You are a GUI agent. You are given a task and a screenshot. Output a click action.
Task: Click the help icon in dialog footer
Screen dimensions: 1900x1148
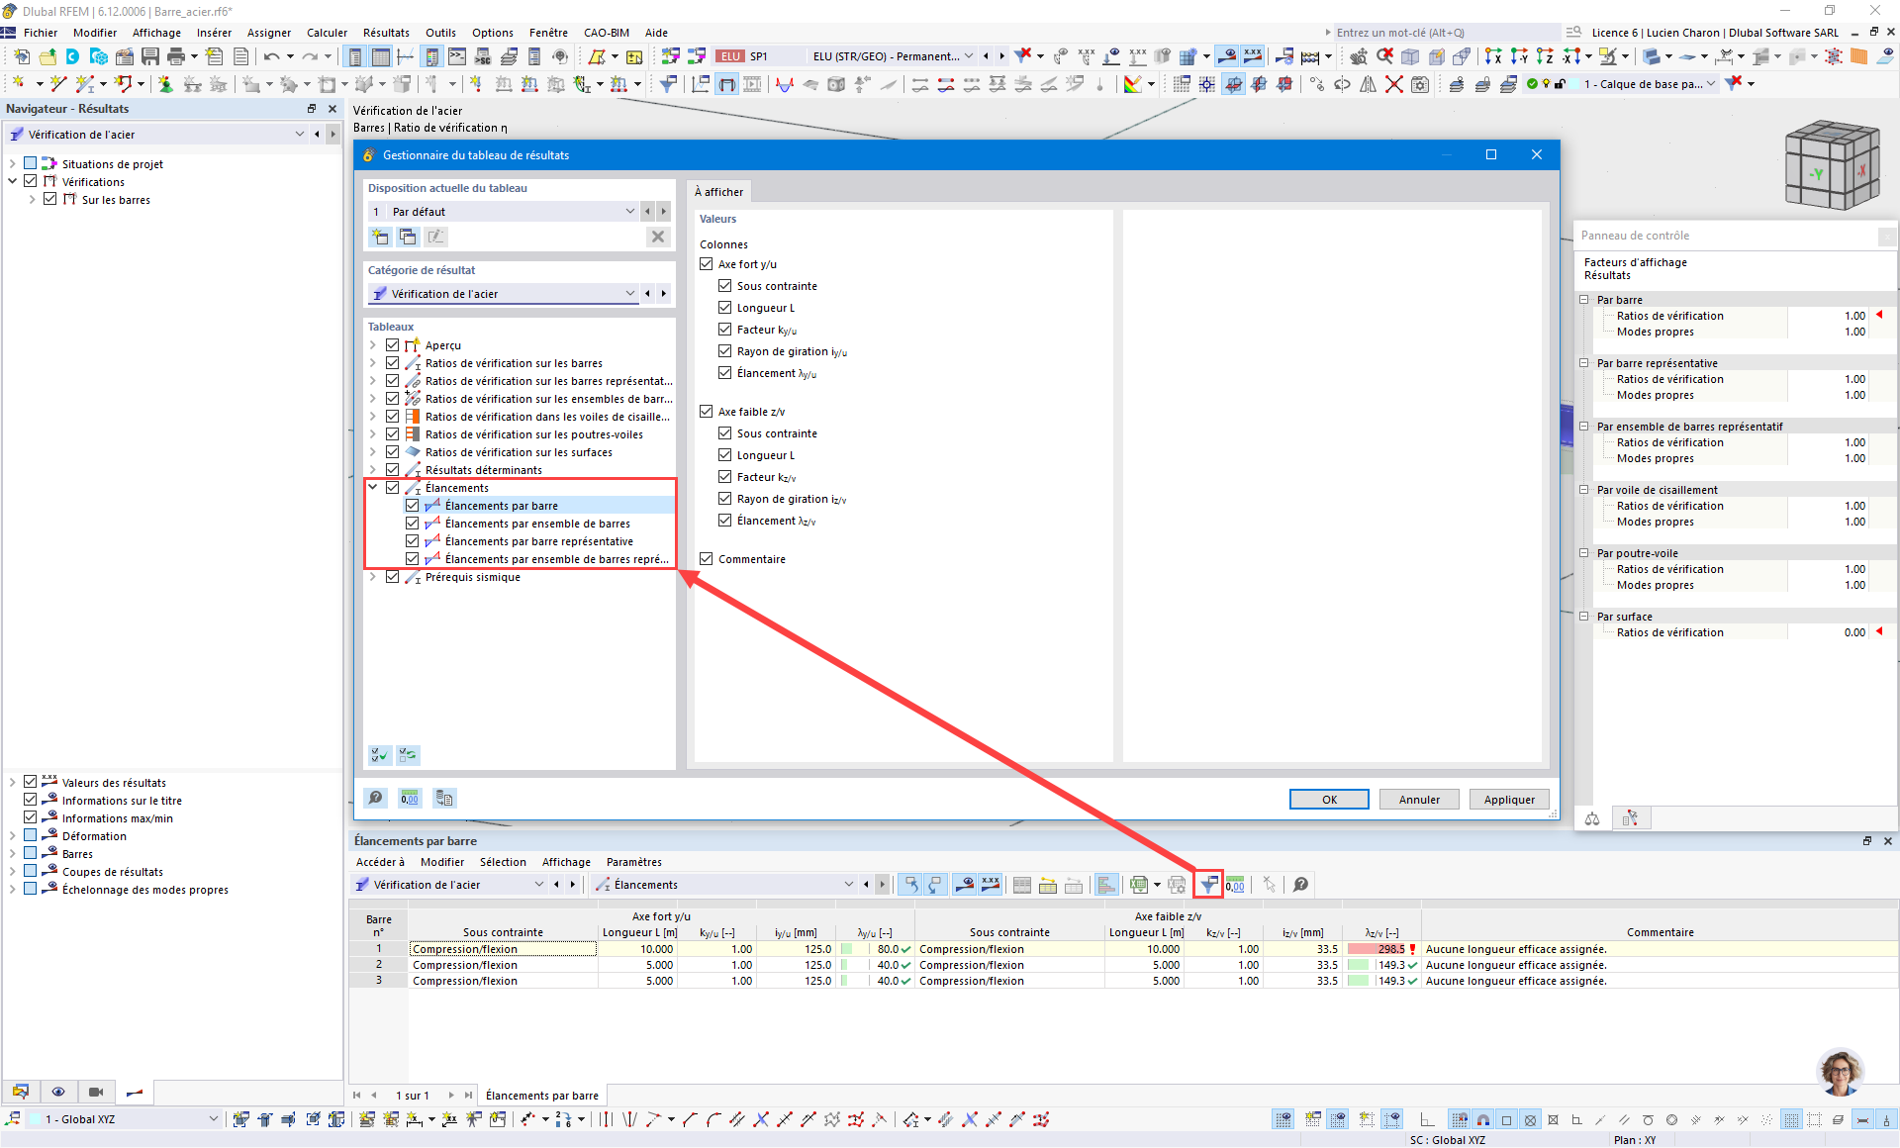point(376,799)
